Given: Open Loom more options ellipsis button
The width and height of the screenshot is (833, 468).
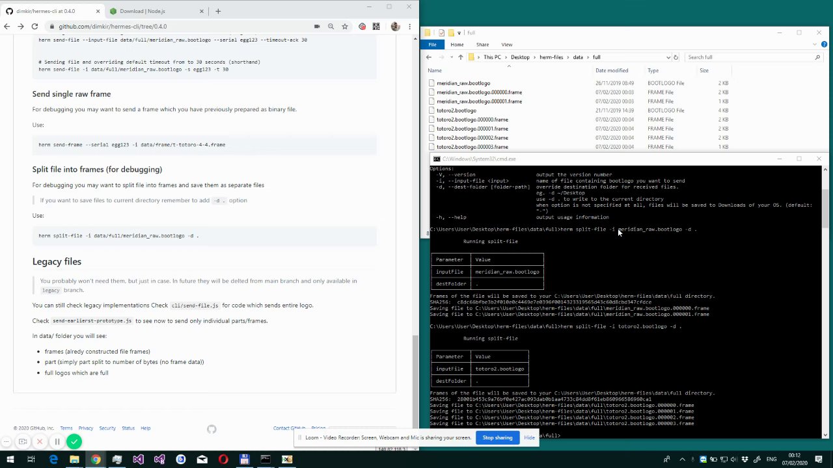Looking at the screenshot, I should click(7, 442).
